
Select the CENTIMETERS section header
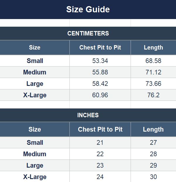coord(88,33)
